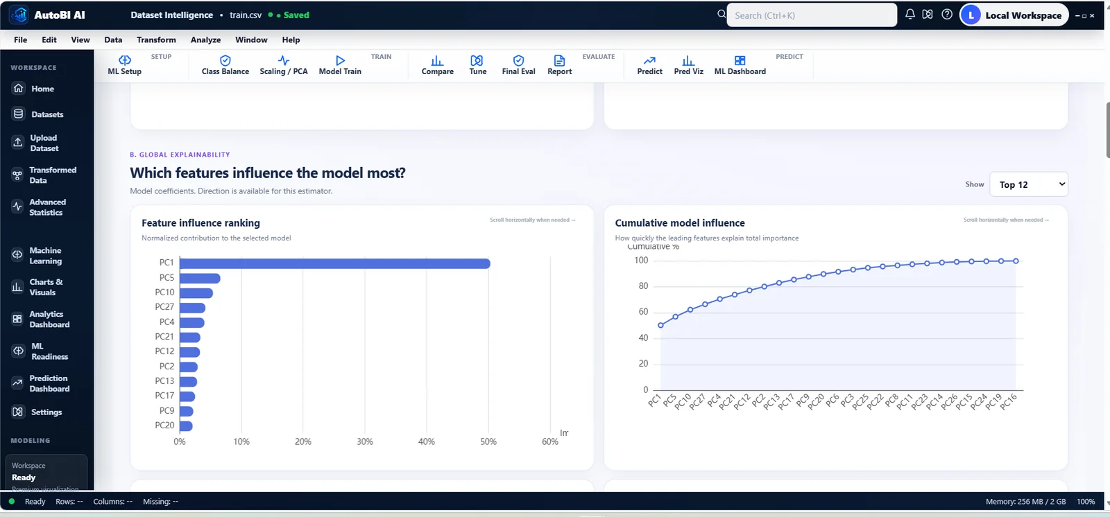1110x517 pixels.
Task: Click the PC10 bar in ranking chart
Action: pyautogui.click(x=196, y=293)
